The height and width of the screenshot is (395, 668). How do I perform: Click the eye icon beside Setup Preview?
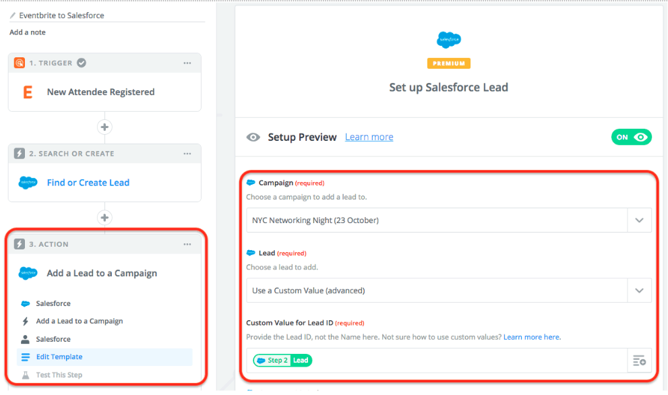pos(253,137)
